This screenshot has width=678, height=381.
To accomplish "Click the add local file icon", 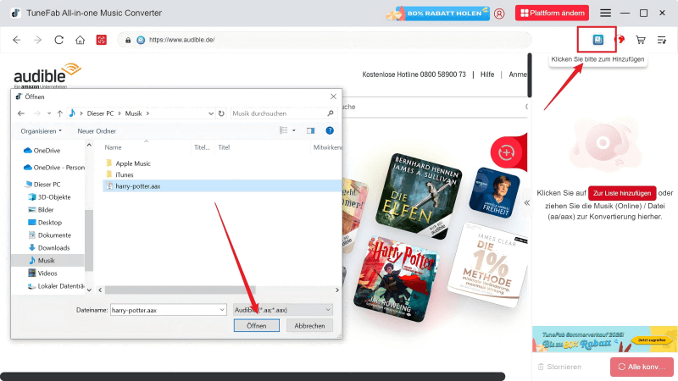I will [x=598, y=40].
